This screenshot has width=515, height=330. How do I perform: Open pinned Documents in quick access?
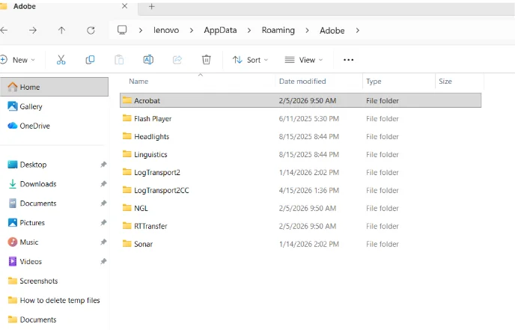pyautogui.click(x=38, y=204)
